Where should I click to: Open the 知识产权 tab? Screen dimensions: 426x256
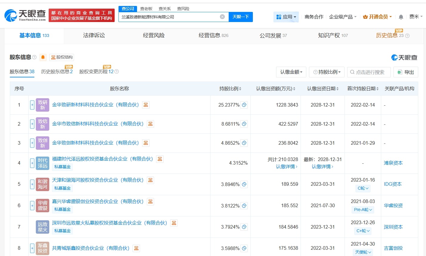click(x=329, y=35)
